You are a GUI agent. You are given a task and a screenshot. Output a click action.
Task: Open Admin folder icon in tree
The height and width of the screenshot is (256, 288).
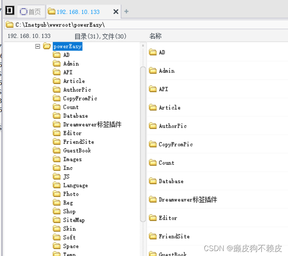point(56,63)
